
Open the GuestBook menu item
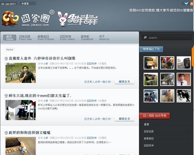coord(87,38)
